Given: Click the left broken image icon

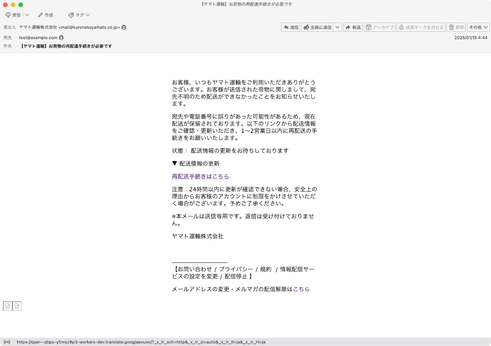Looking at the screenshot, I should (x=8, y=306).
